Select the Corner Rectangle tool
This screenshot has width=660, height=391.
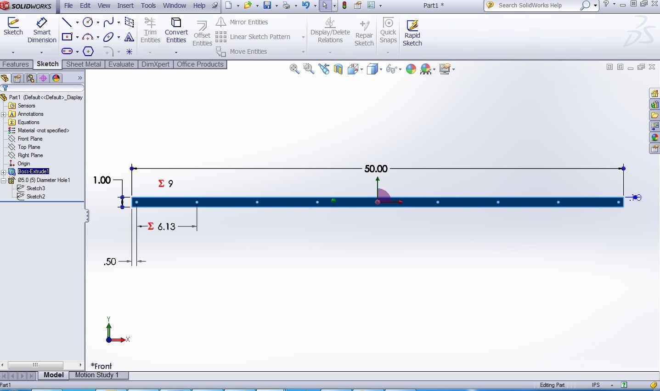tap(67, 37)
